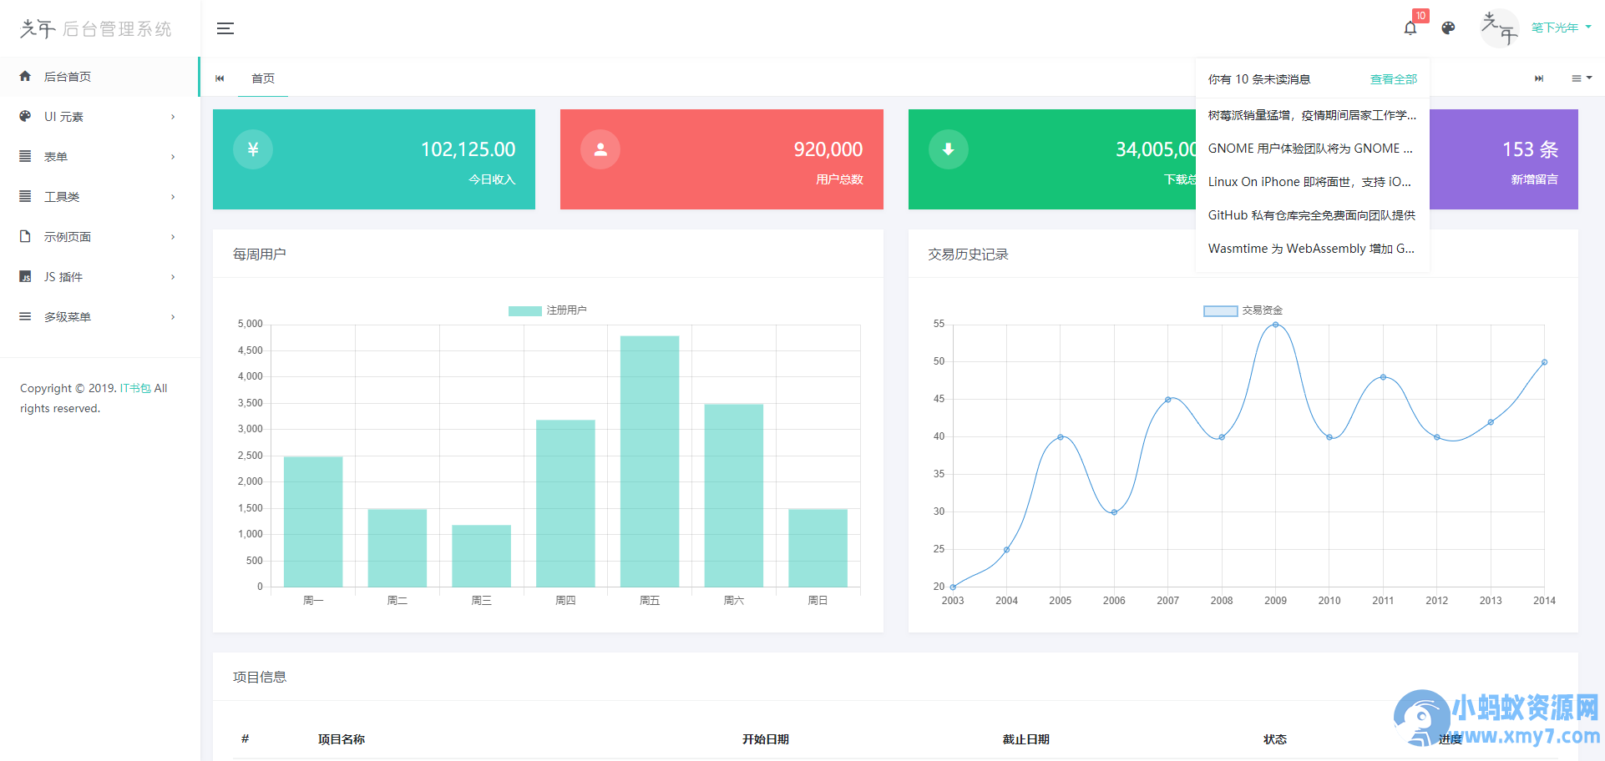Click the IT书包 copyright link
1605x761 pixels.
(x=135, y=388)
